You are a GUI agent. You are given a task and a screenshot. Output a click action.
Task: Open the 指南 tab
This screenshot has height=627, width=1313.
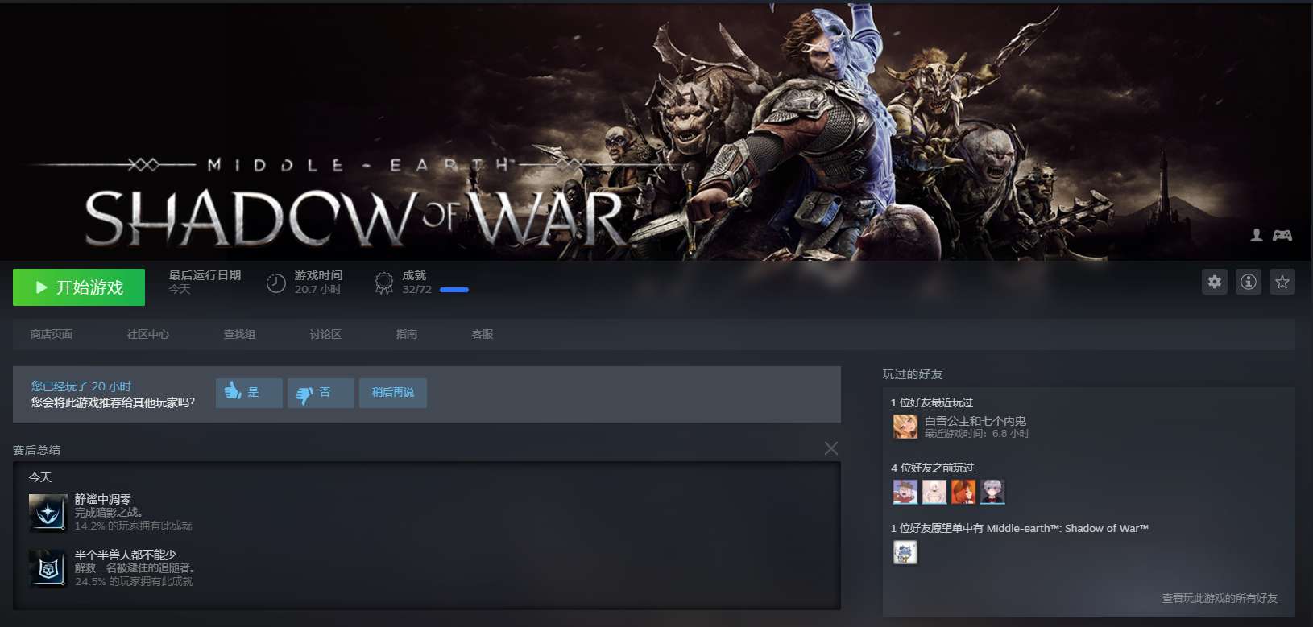point(407,334)
